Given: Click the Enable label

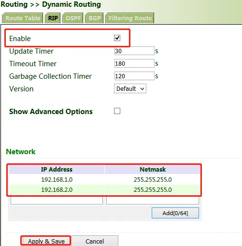Looking at the screenshot, I should pyautogui.click(x=20, y=39).
